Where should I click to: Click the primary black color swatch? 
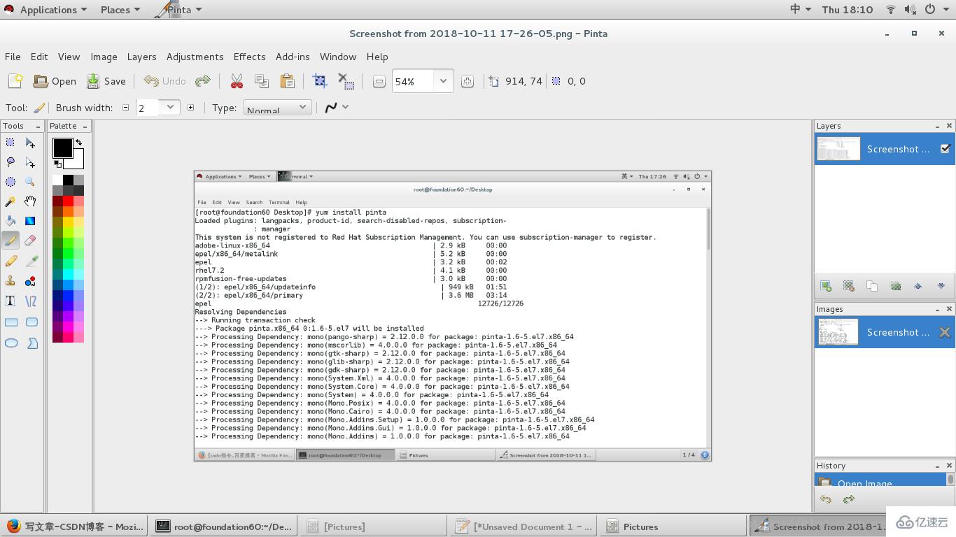(x=62, y=148)
